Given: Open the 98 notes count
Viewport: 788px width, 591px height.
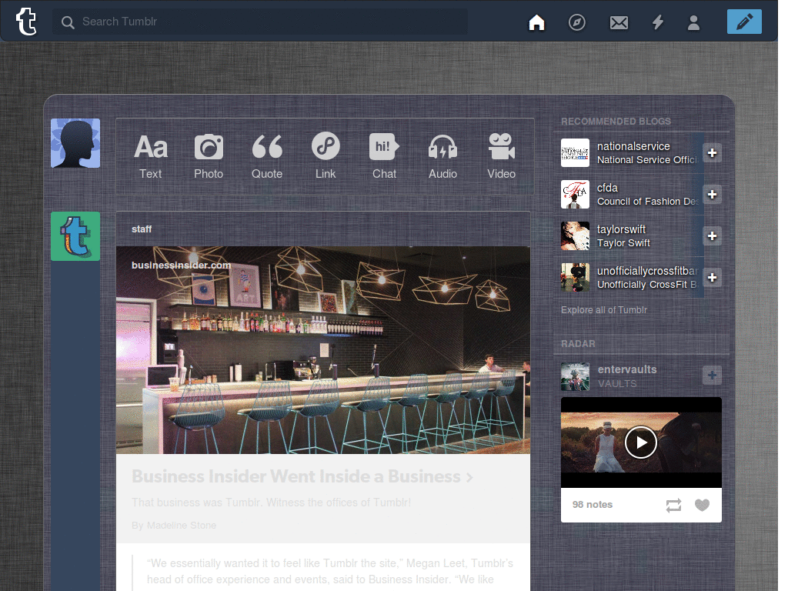Looking at the screenshot, I should [x=593, y=505].
